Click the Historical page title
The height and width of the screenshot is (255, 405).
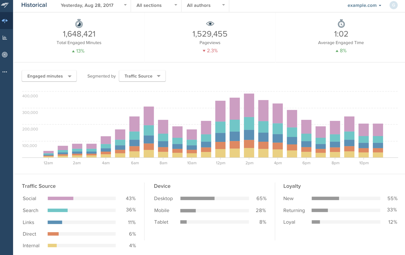point(34,5)
